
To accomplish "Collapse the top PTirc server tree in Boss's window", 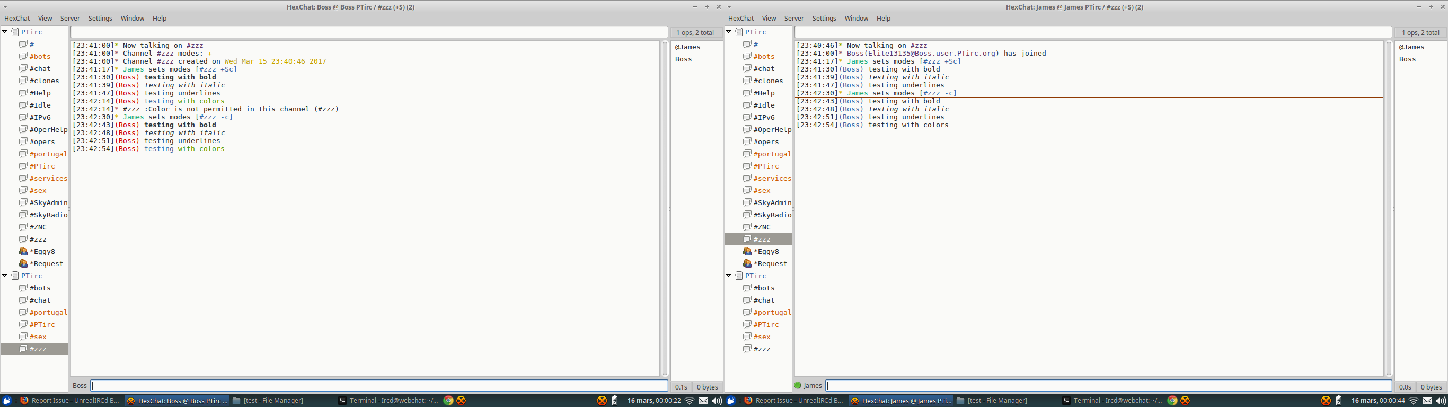I will click(5, 32).
